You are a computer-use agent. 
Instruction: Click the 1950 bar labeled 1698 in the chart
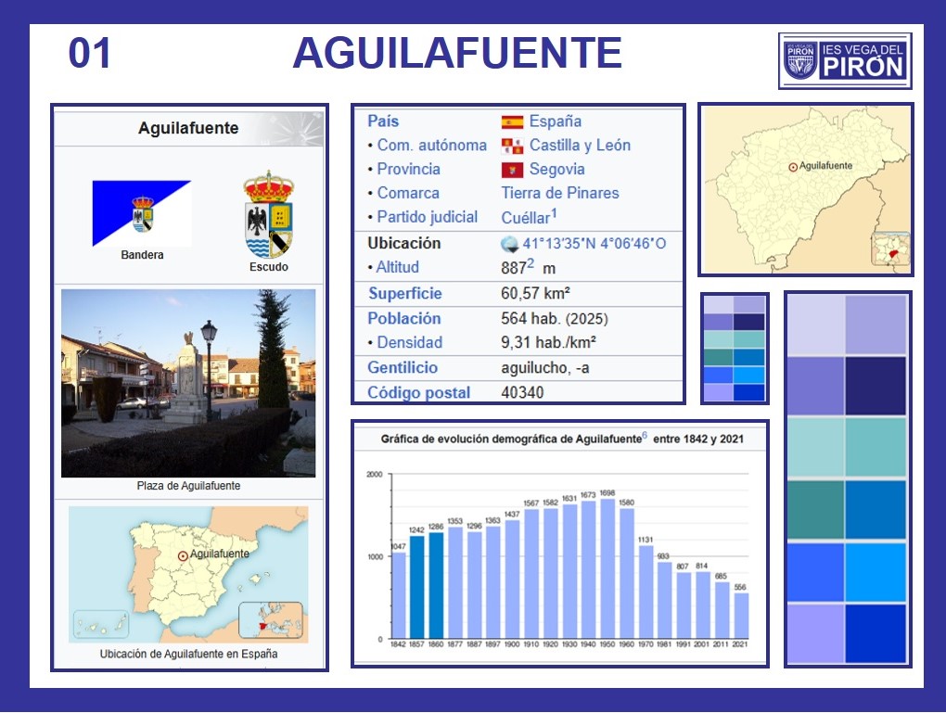click(x=607, y=568)
